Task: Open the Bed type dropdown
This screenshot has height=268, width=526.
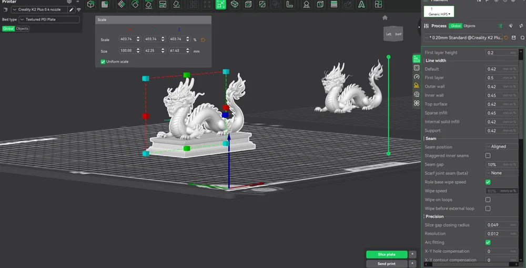Action: (49, 19)
